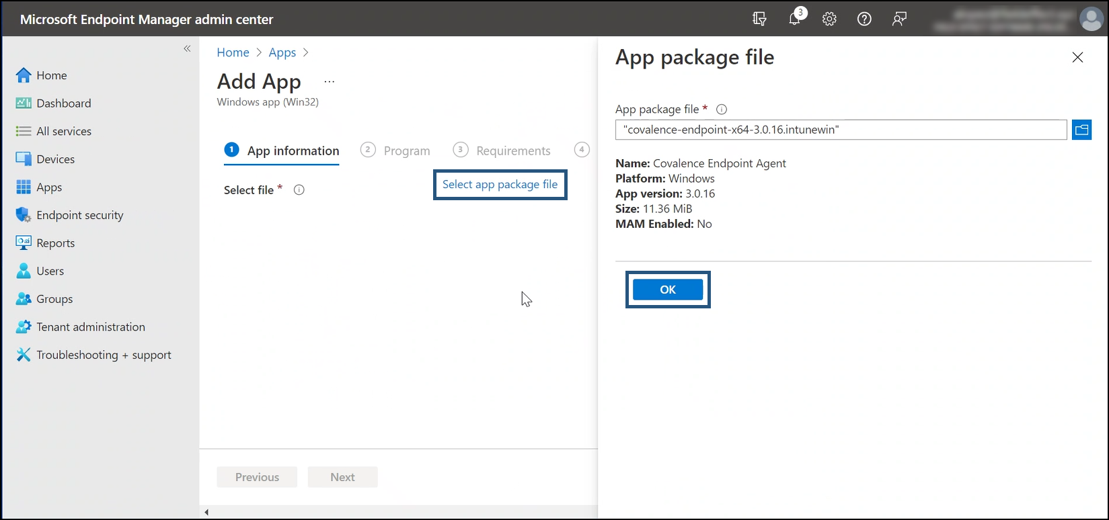Click the 'Platform: Windows' text
The image size is (1109, 520).
click(665, 179)
